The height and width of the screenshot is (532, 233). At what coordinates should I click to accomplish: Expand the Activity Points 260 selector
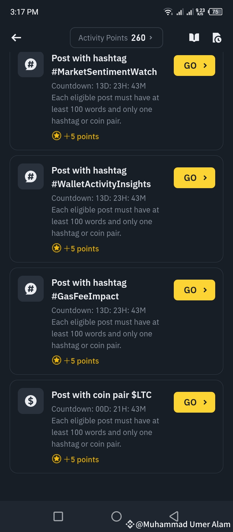pyautogui.click(x=116, y=38)
